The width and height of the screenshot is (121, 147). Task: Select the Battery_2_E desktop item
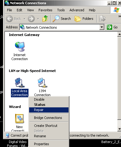point(111,142)
